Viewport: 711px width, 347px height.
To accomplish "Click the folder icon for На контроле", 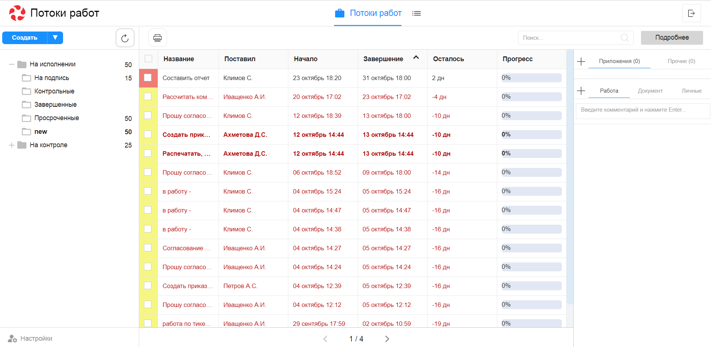I will click(22, 145).
